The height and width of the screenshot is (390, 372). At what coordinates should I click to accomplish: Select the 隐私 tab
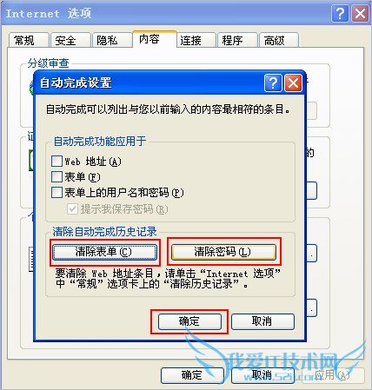(x=111, y=40)
